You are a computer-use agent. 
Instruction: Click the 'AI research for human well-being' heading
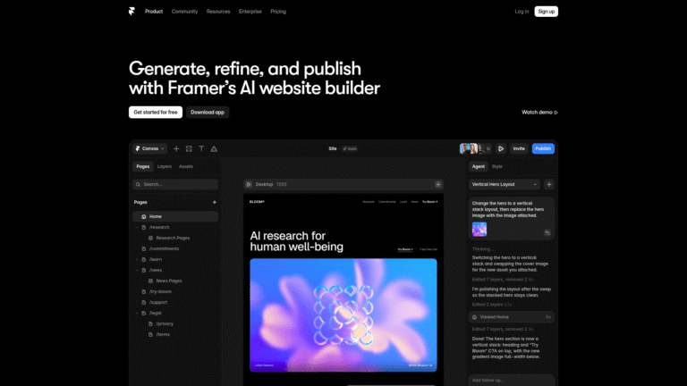tap(297, 241)
